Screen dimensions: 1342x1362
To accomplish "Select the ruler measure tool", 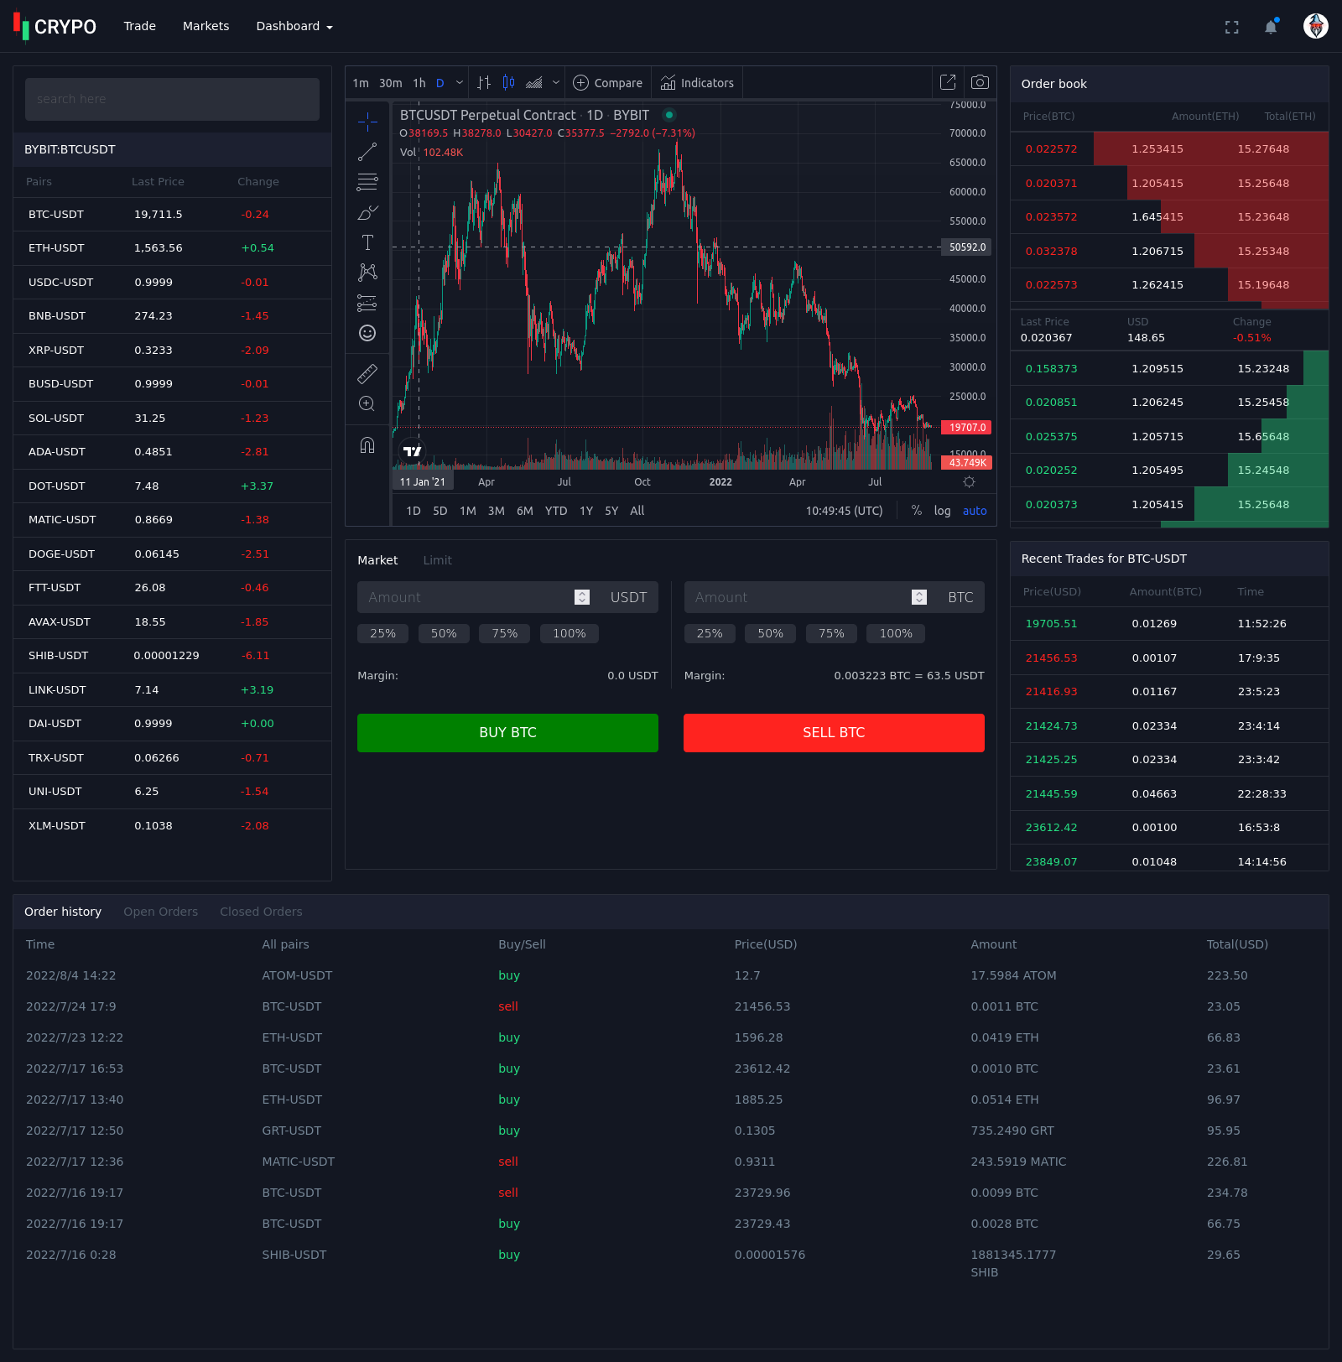I will pyautogui.click(x=367, y=373).
